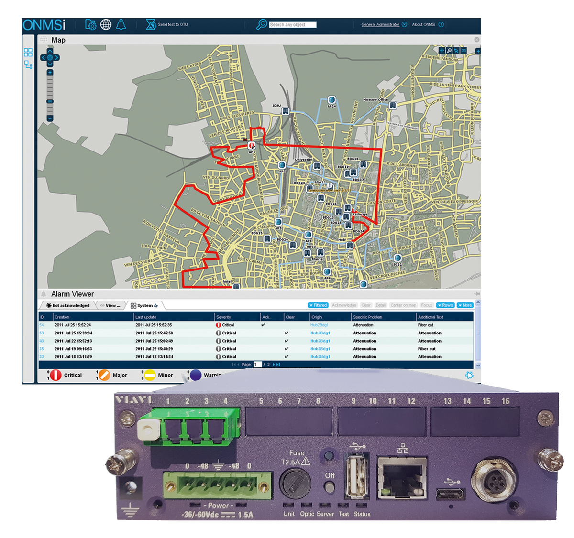Expand the Filtered dropdown
The image size is (574, 538).
pos(318,305)
